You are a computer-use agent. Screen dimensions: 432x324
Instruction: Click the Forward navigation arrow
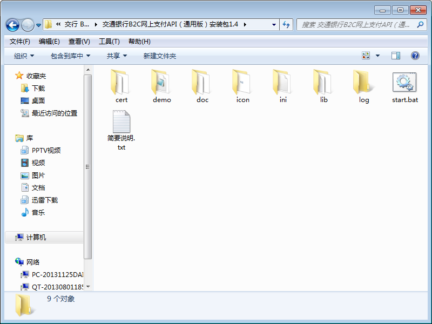pyautogui.click(x=28, y=25)
